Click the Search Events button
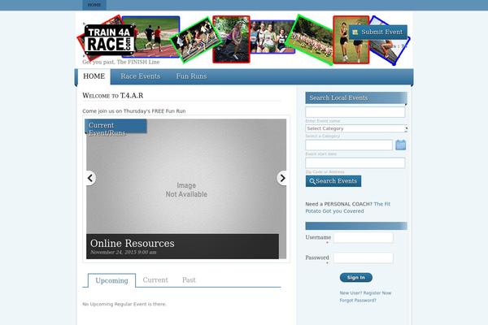The height and width of the screenshot is (325, 488). coord(333,181)
